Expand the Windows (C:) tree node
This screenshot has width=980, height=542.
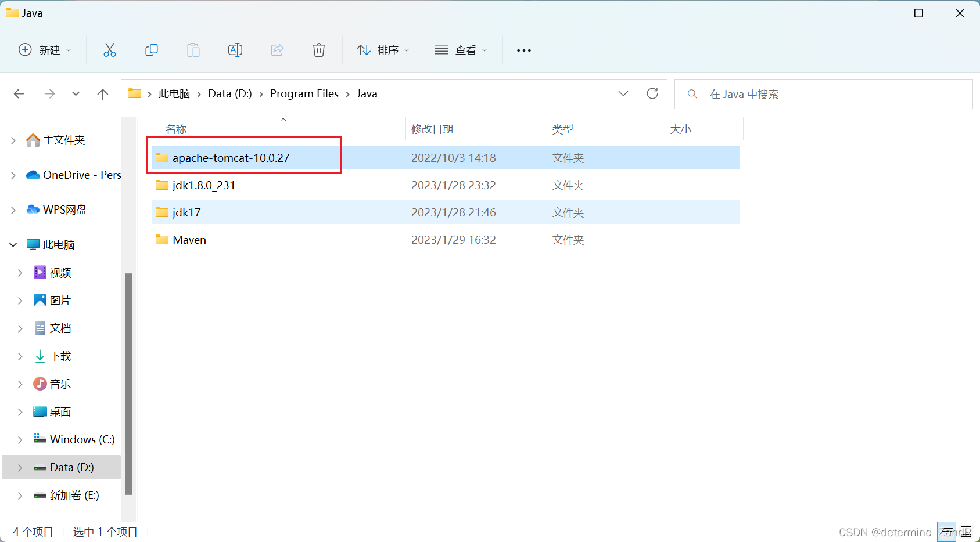[x=20, y=440]
